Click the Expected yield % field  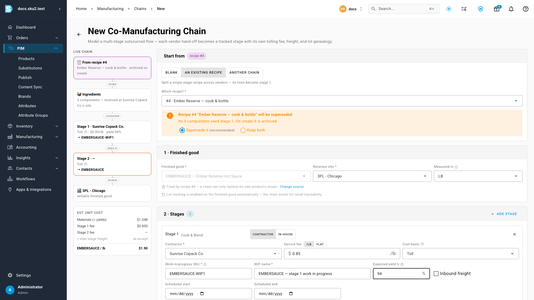[401, 274]
